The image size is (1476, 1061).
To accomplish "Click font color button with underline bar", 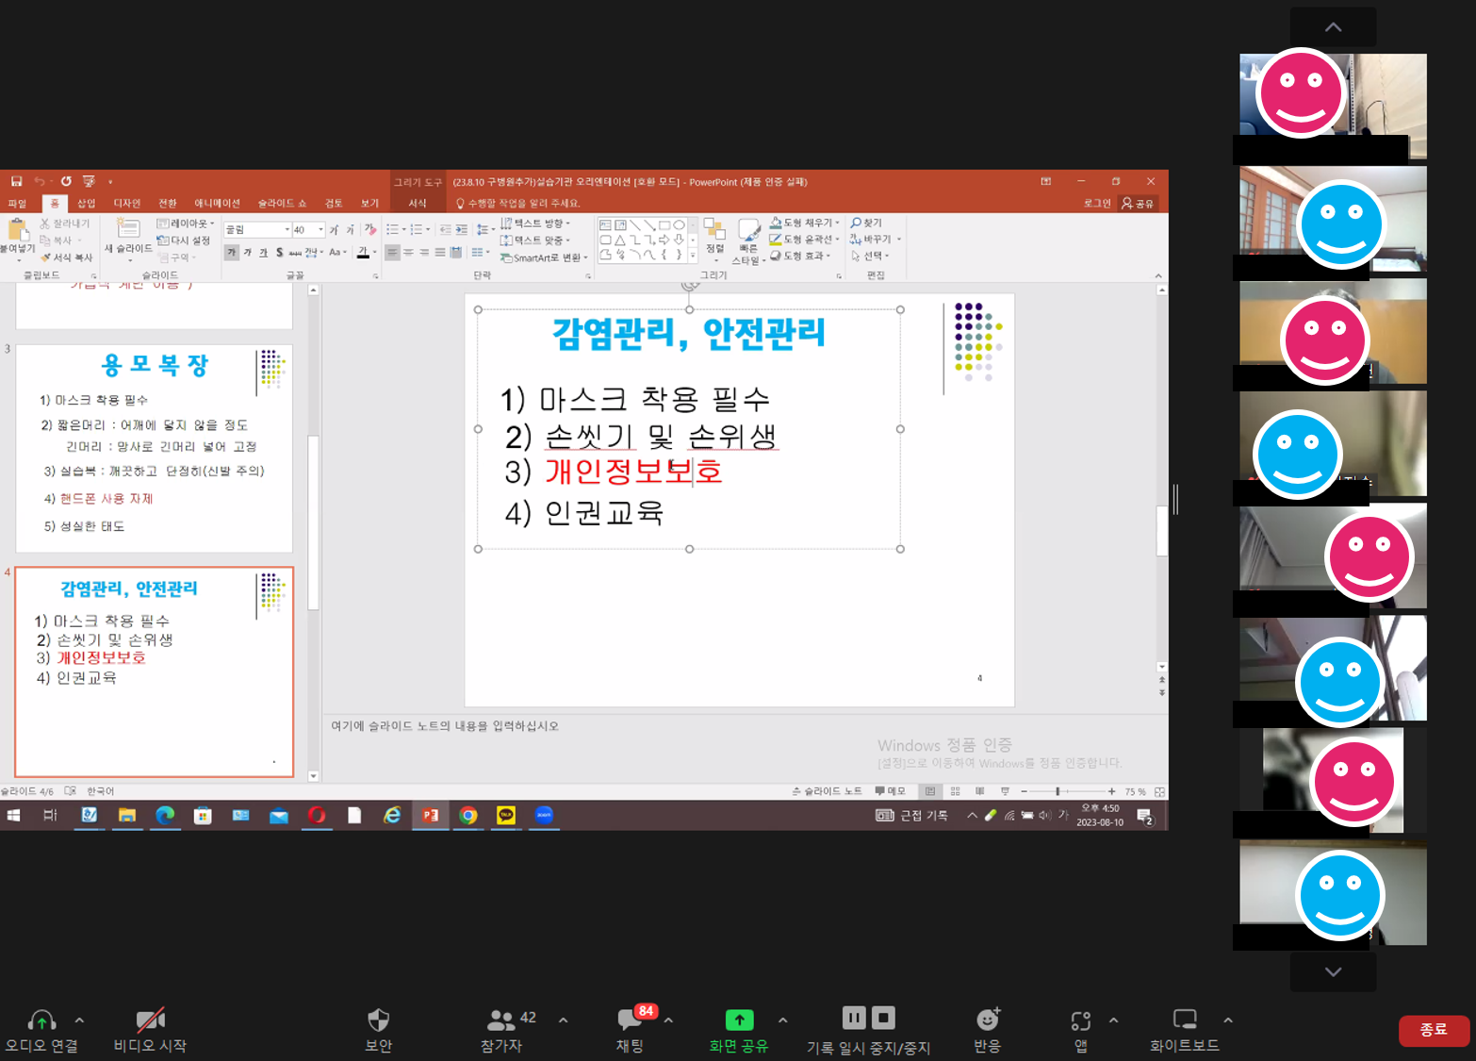I will click(363, 253).
